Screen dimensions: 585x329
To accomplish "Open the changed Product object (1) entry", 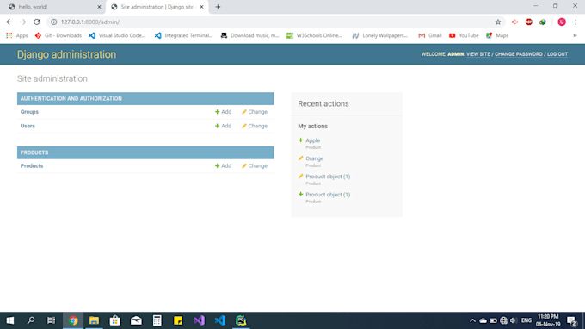I will click(x=328, y=177).
